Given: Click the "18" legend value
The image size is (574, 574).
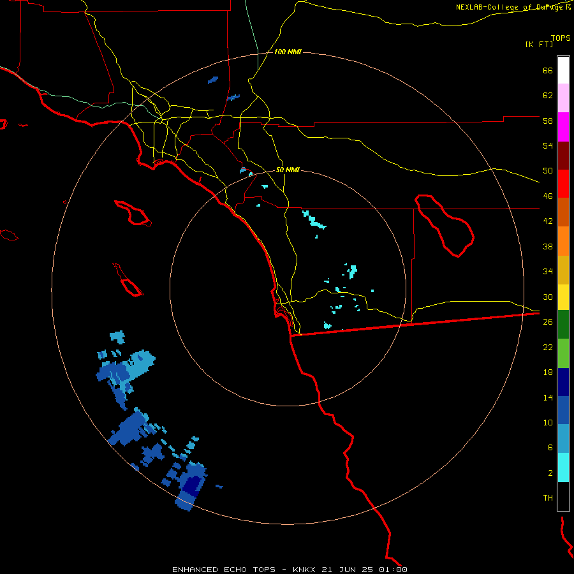Looking at the screenshot, I should tap(548, 372).
